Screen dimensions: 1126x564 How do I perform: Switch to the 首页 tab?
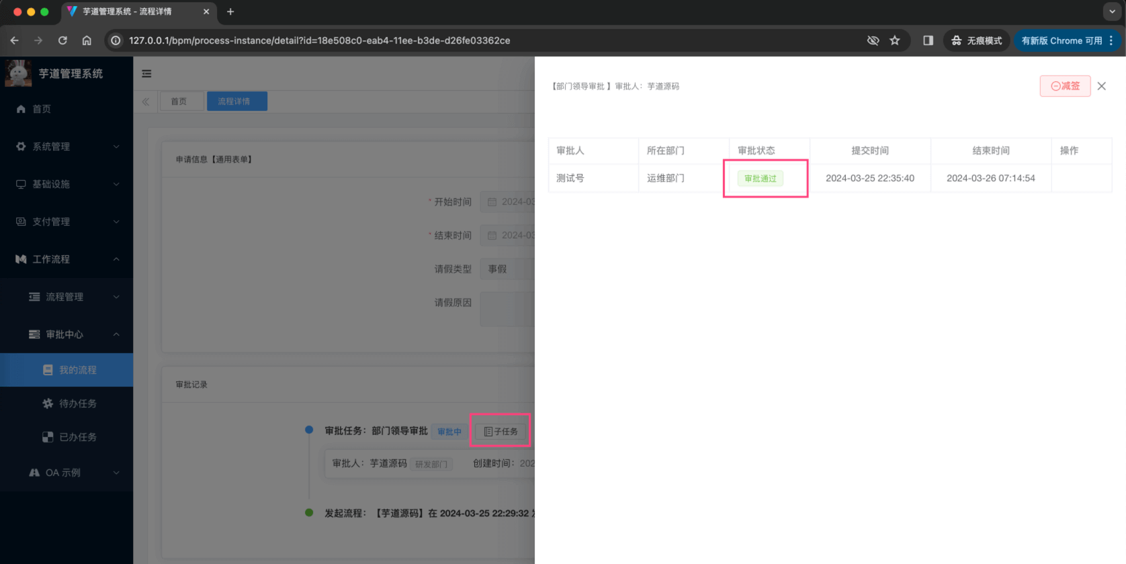tap(179, 101)
